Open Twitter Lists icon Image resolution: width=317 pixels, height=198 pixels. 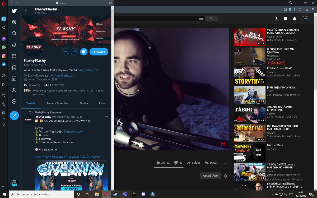14,79
